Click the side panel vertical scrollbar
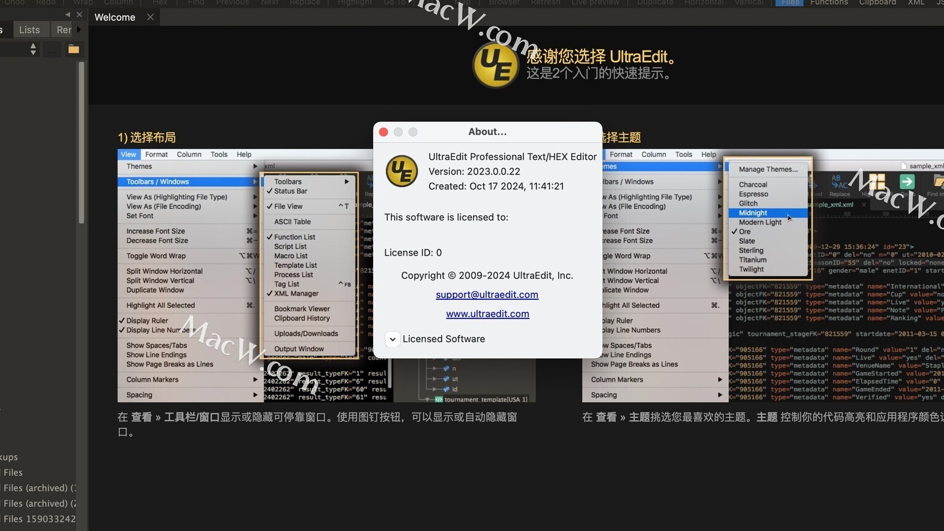Viewport: 944px width, 531px height. 81,141
